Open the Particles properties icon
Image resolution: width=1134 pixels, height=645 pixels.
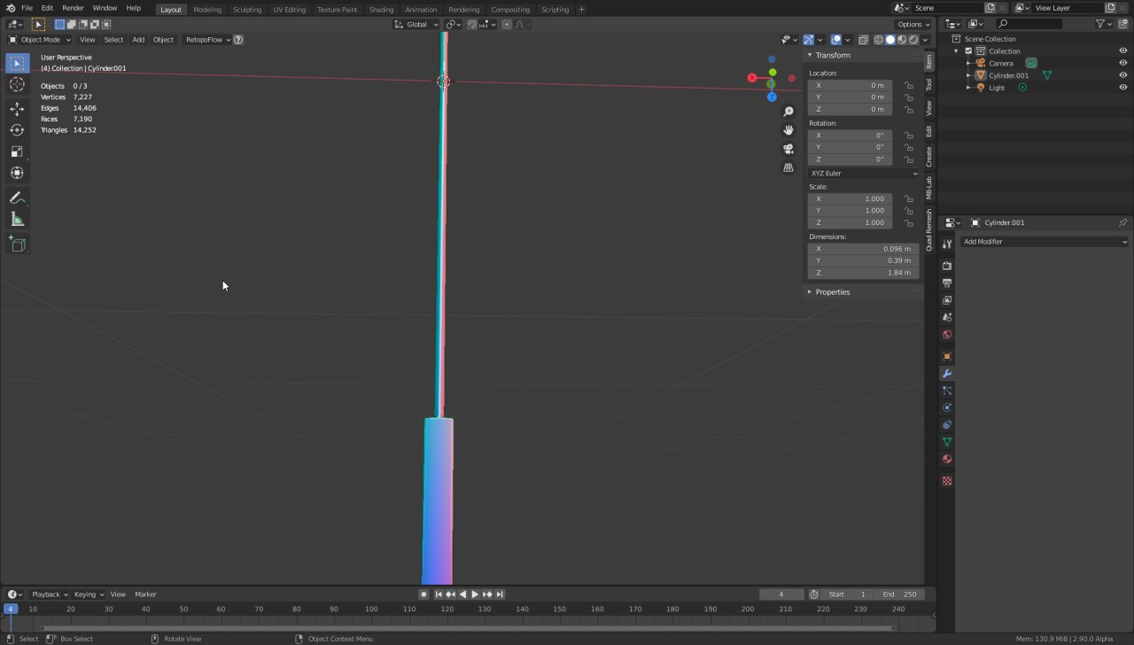947,391
